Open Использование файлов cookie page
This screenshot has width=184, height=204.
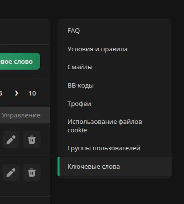115,126
